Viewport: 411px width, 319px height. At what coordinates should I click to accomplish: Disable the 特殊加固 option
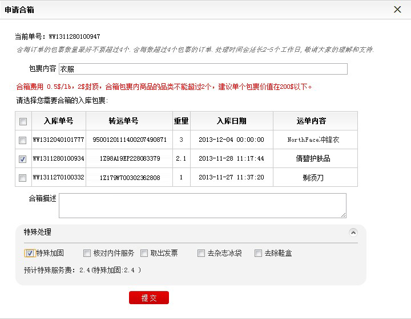(x=30, y=253)
